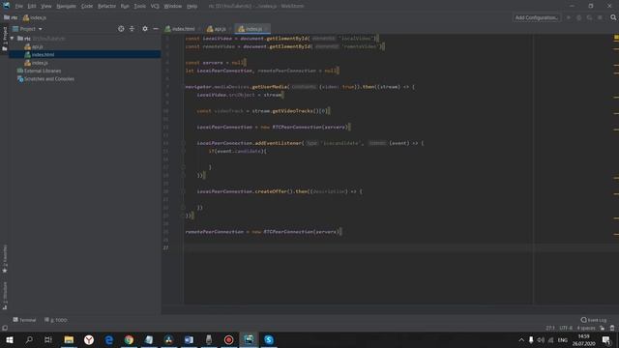Open File Explorer from the taskbar

click(x=69, y=339)
